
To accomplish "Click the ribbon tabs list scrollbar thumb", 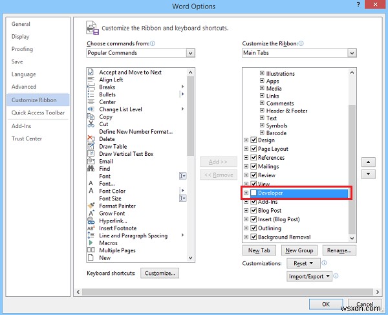I will (x=352, y=169).
